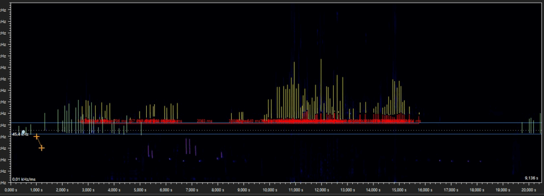Click the 9,136 s duration readout
544x196 pixels.
pos(531,178)
